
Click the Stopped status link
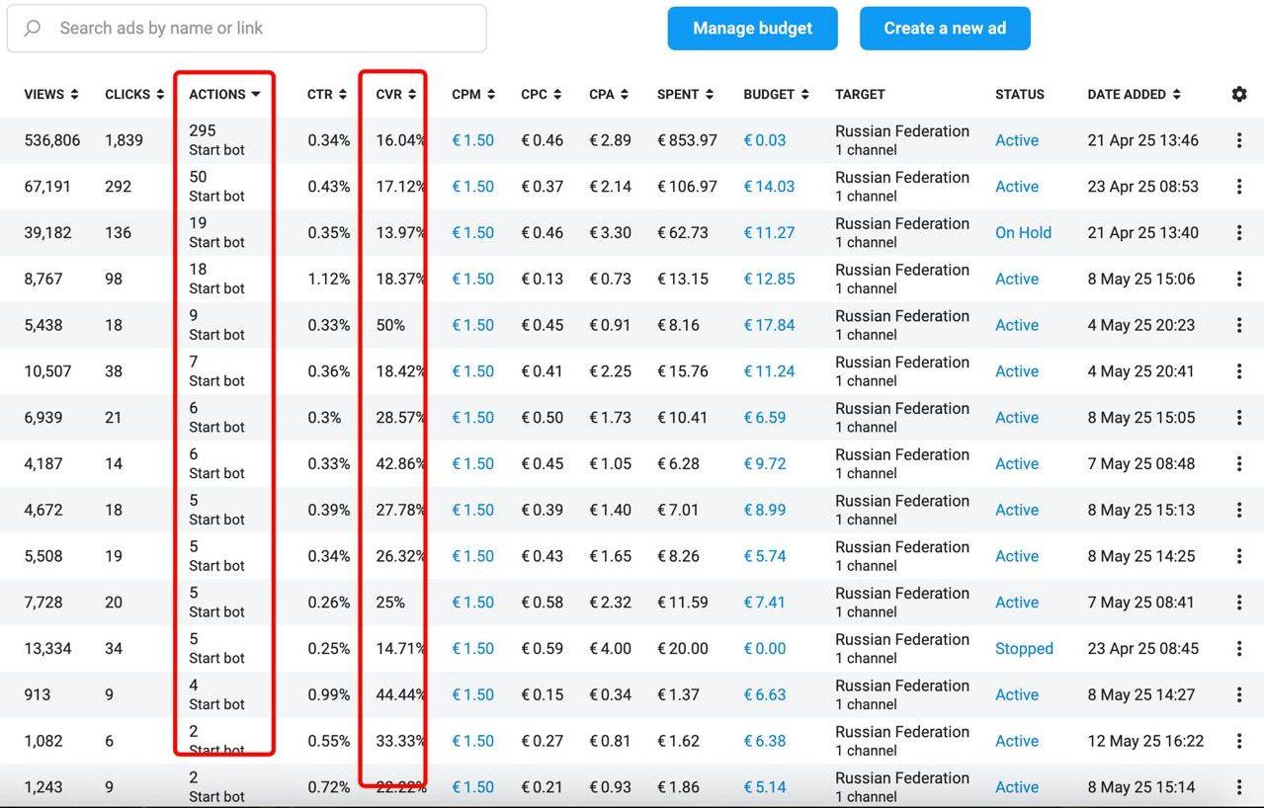point(1024,649)
